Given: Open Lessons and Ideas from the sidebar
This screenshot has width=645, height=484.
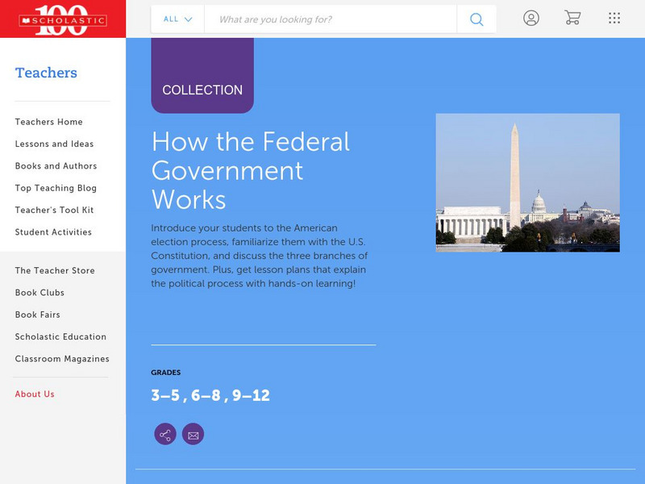Looking at the screenshot, I should tap(53, 144).
